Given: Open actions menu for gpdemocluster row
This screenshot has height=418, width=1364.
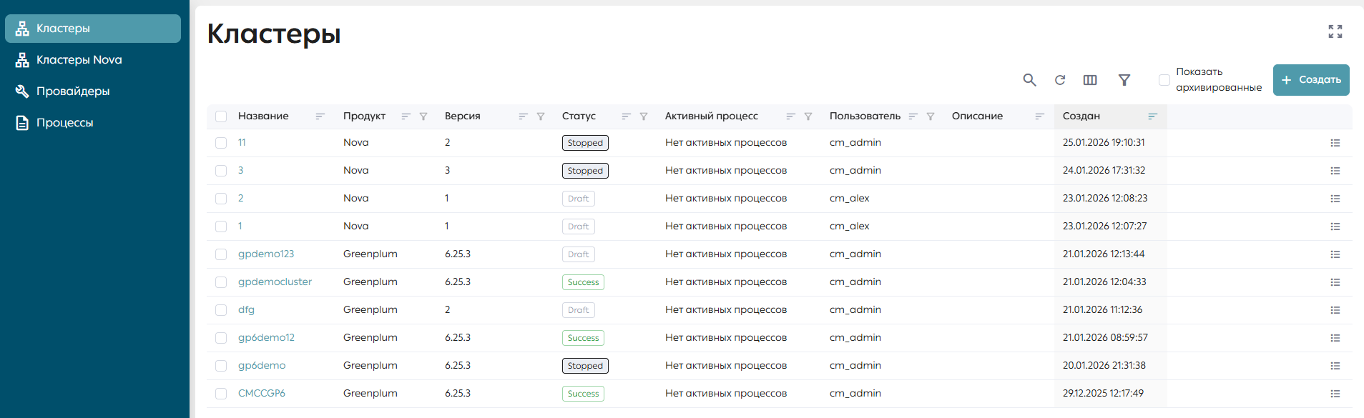Looking at the screenshot, I should [1335, 282].
